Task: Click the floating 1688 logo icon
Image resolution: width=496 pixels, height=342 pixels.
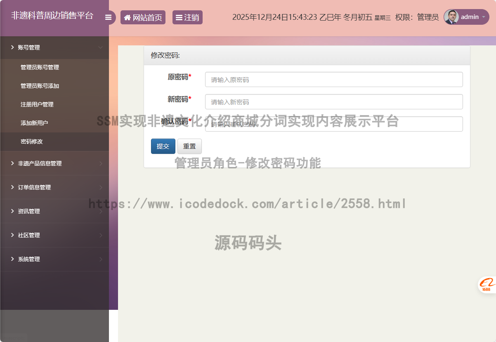Action: point(487,285)
